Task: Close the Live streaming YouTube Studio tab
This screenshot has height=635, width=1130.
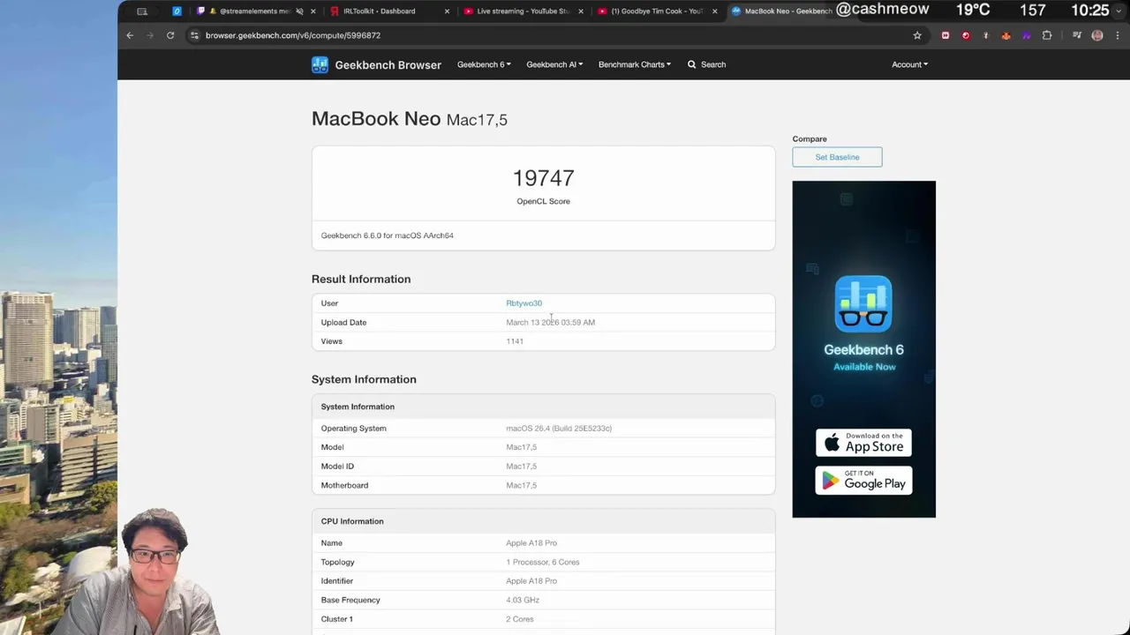Action: click(x=581, y=11)
